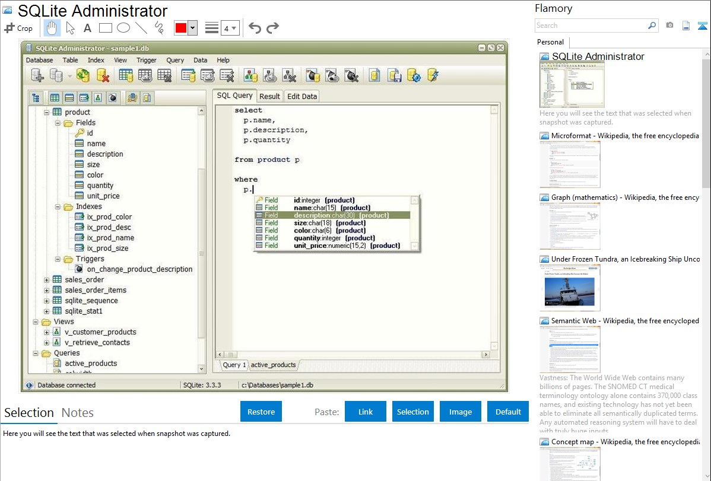The image size is (711, 481).
Task: Select the text annotation tool
Action: (87, 28)
